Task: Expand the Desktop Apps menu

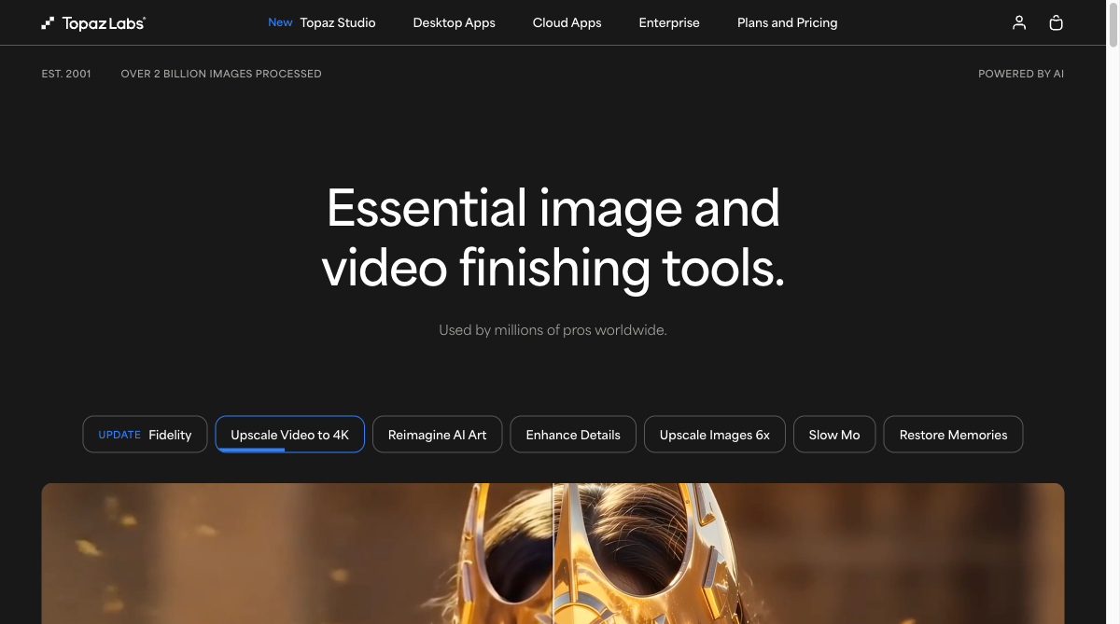Action: 454,22
